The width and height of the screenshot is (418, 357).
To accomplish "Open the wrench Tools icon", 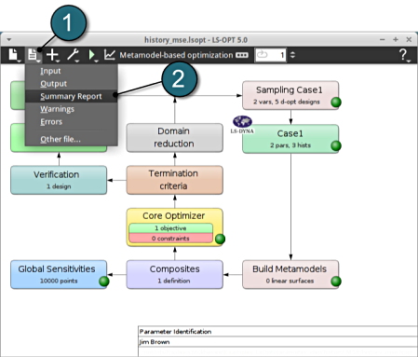I will 73,55.
